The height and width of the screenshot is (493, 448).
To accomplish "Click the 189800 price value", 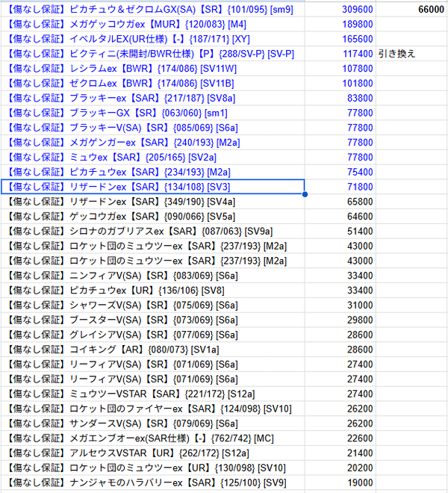I will 340,24.
